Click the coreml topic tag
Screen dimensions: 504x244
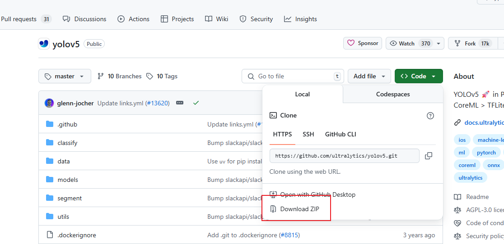coord(467,165)
